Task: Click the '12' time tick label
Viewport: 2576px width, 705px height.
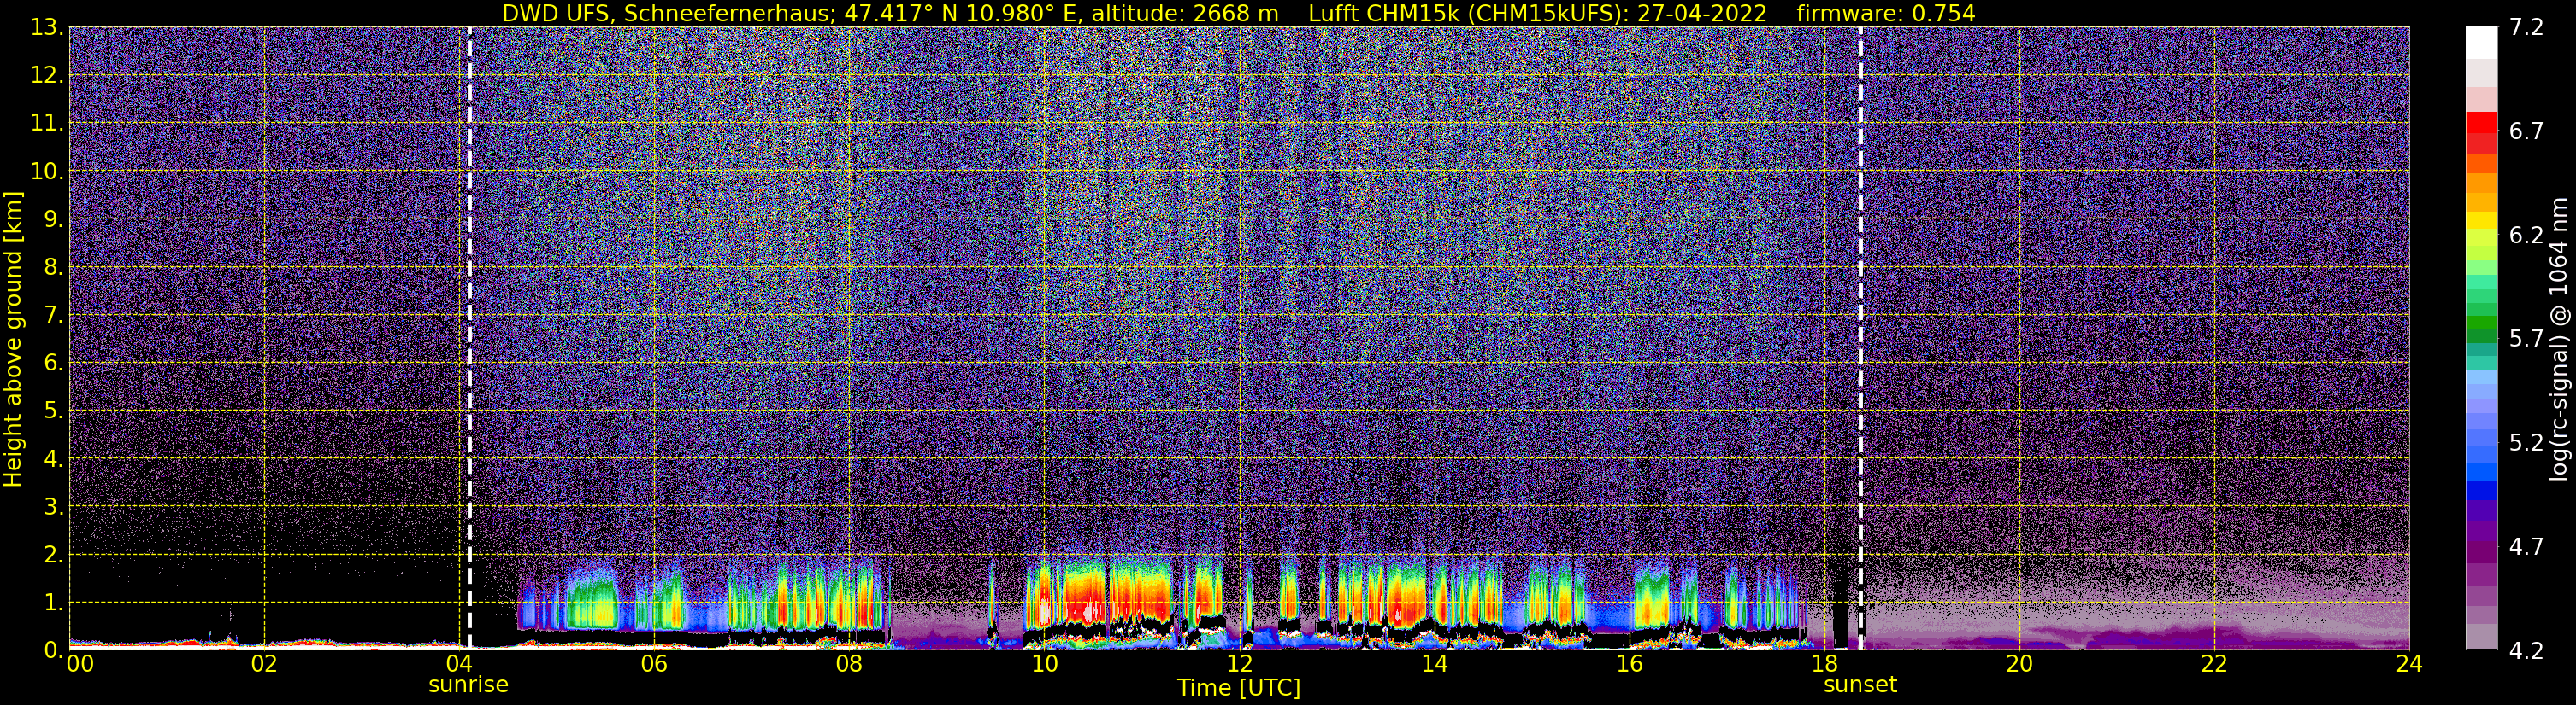Action: click(1239, 664)
